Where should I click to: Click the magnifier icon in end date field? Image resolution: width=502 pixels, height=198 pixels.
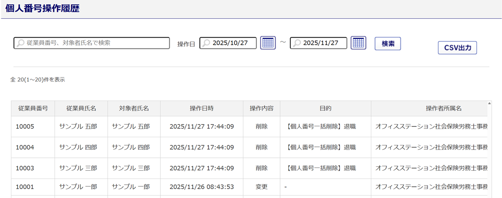(x=297, y=43)
